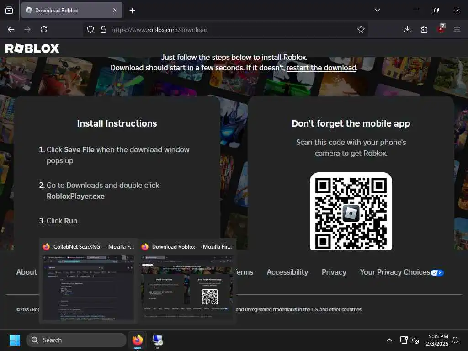
Task: Open uBlock extension icon with badge
Action: [441, 29]
